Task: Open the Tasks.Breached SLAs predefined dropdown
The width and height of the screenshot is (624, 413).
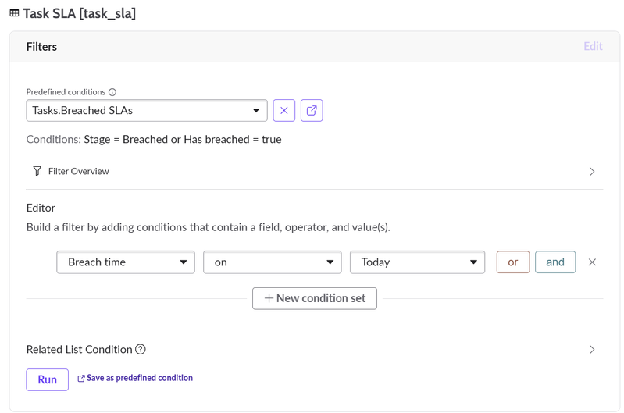Action: pyautogui.click(x=147, y=111)
